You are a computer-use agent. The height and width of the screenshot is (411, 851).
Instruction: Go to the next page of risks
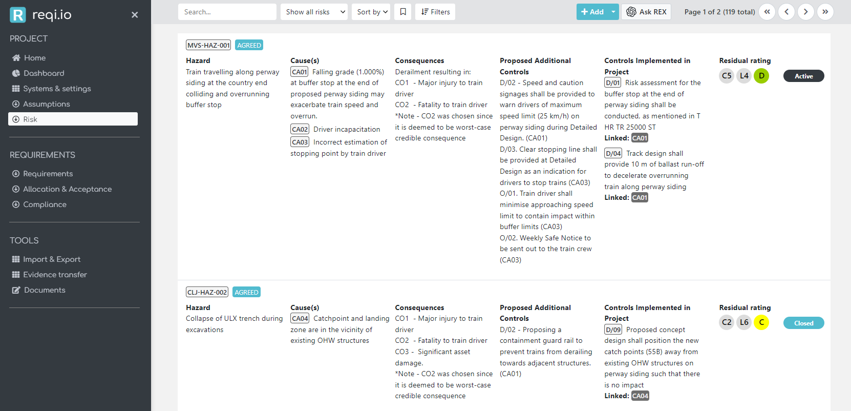pos(805,12)
